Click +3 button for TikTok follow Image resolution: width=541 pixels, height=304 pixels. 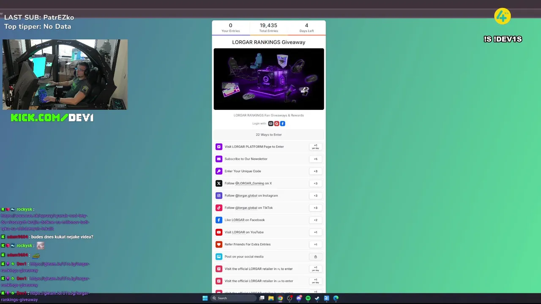[315, 208]
